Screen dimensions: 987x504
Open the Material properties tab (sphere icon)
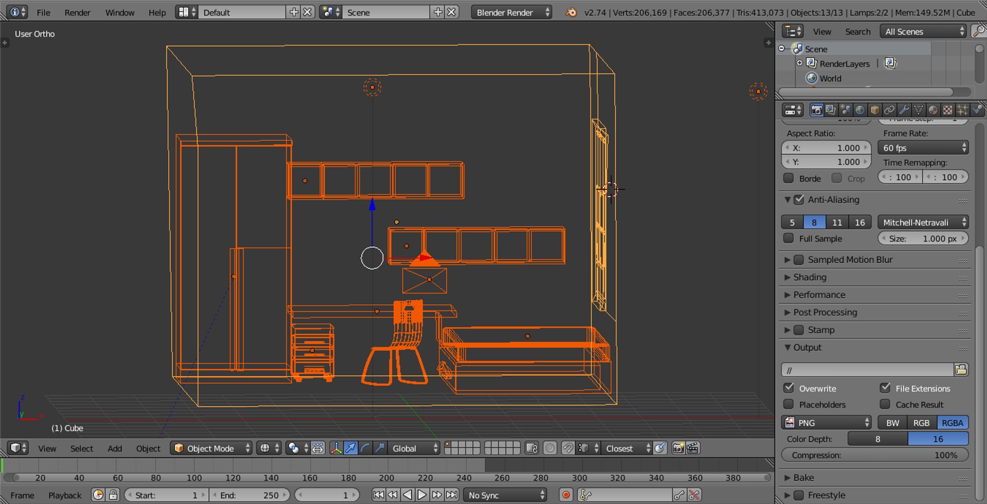(x=933, y=110)
